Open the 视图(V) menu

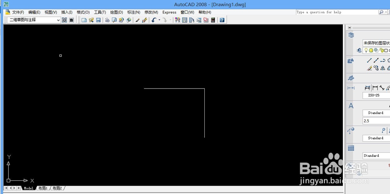pyautogui.click(x=51, y=12)
